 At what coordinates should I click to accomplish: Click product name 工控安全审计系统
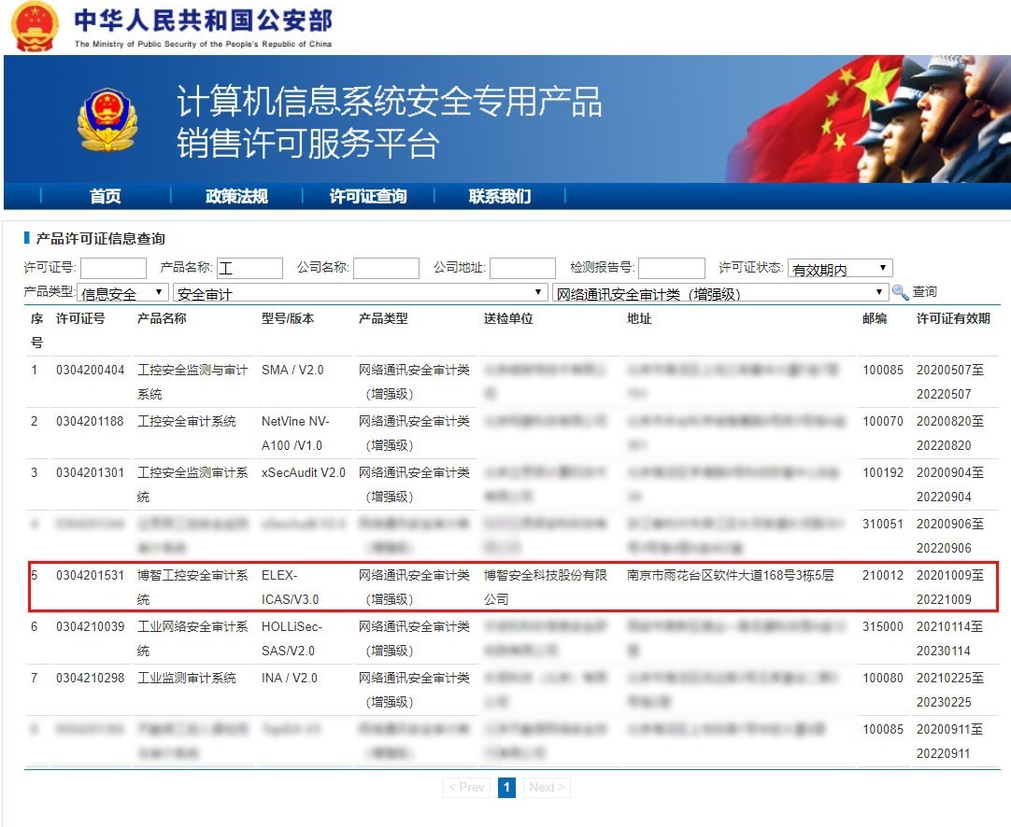[x=186, y=421]
